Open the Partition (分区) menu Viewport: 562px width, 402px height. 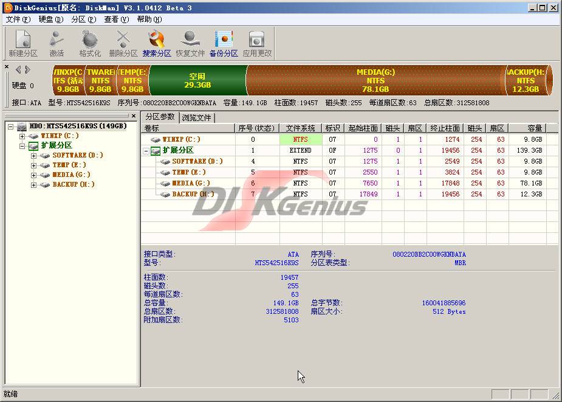[84, 19]
